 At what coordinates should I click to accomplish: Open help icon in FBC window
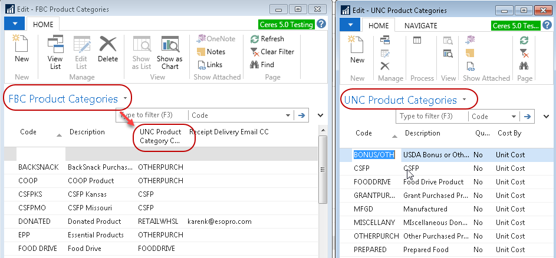click(x=321, y=24)
